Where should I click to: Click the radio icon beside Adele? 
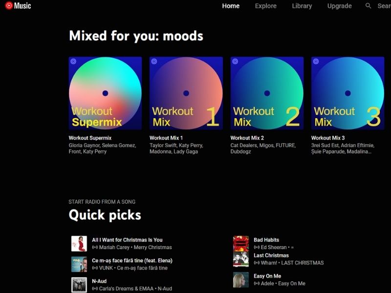[257, 284]
